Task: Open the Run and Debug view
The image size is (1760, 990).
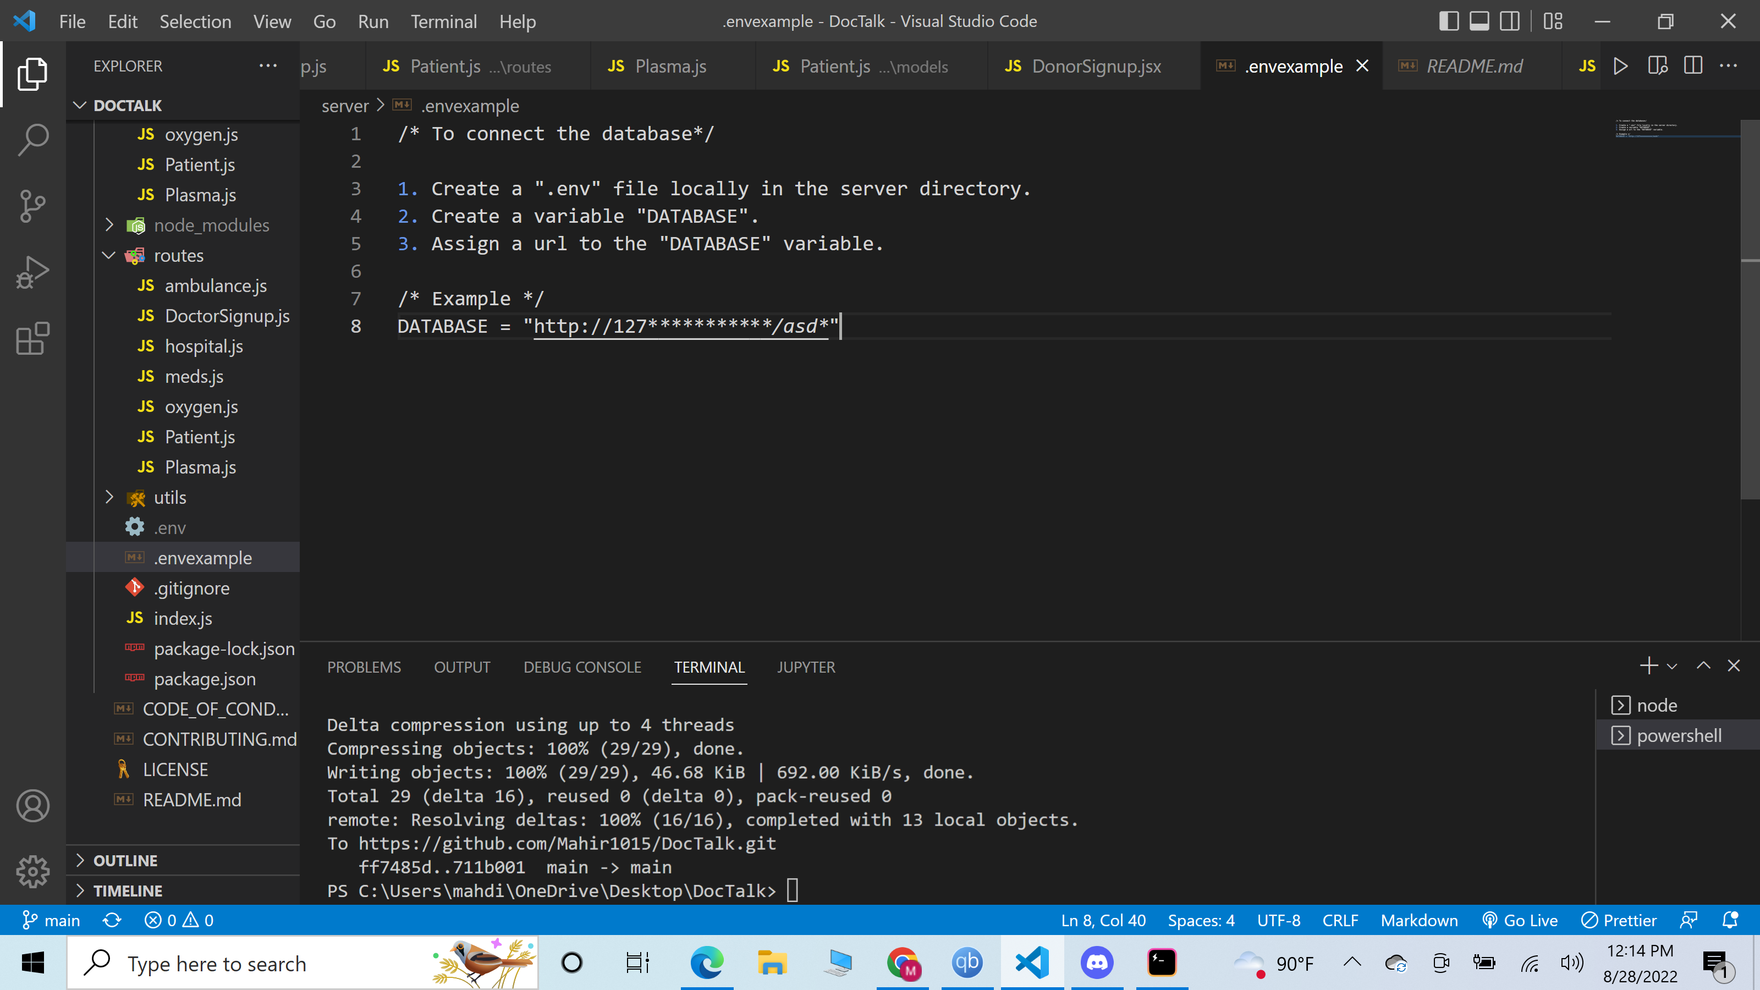Action: coord(32,271)
